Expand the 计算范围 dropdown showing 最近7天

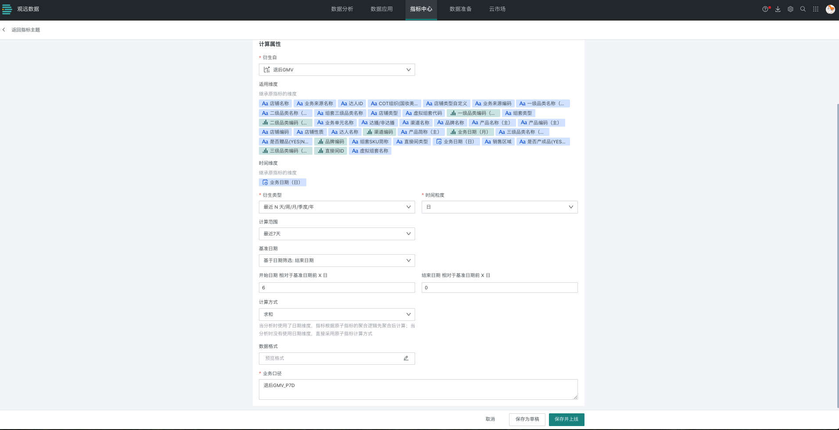click(x=337, y=234)
